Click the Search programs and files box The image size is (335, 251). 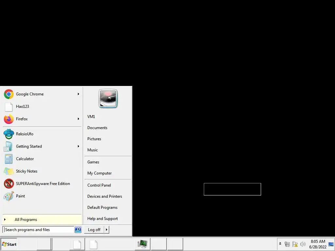click(39, 230)
